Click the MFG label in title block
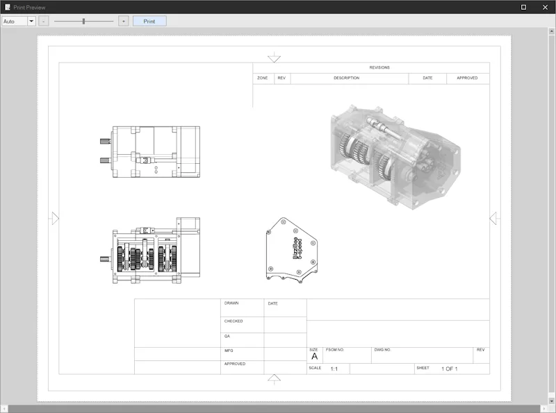This screenshot has height=413, width=556. (229, 351)
